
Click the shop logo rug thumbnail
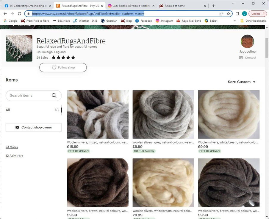(19, 48)
